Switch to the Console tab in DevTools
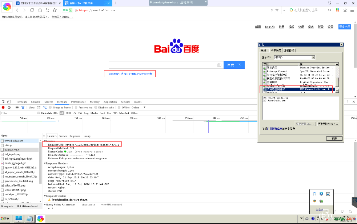Image resolution: width=357 pixels, height=224 pixels. [36, 102]
